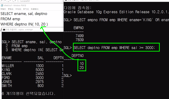Click 'SQL> SELECT ename, sal, deptno' in left console
The image size is (169, 99).
click(32, 42)
